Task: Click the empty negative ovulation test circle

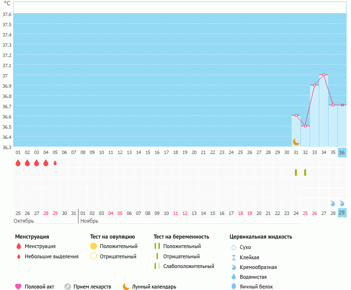Action: (x=94, y=256)
